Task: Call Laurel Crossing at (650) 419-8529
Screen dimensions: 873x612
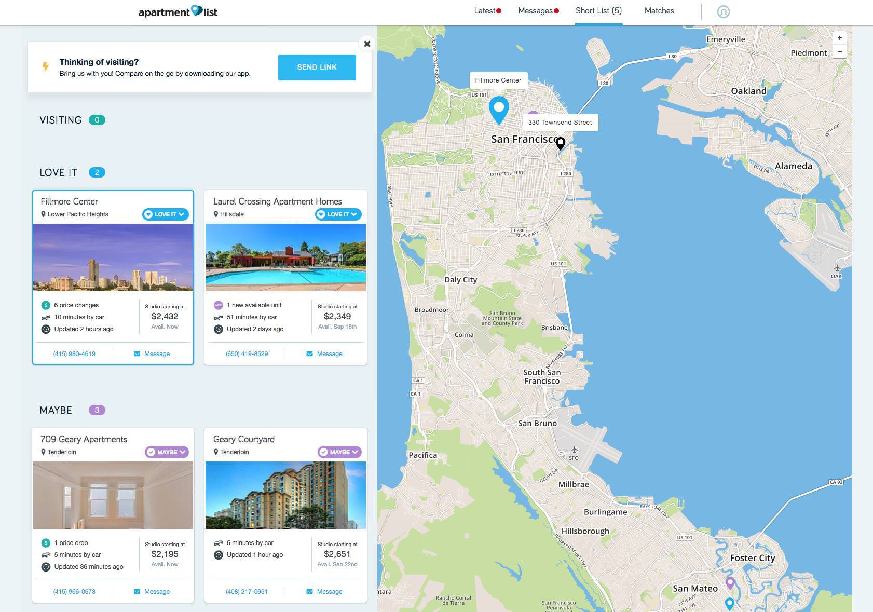Action: tap(247, 354)
